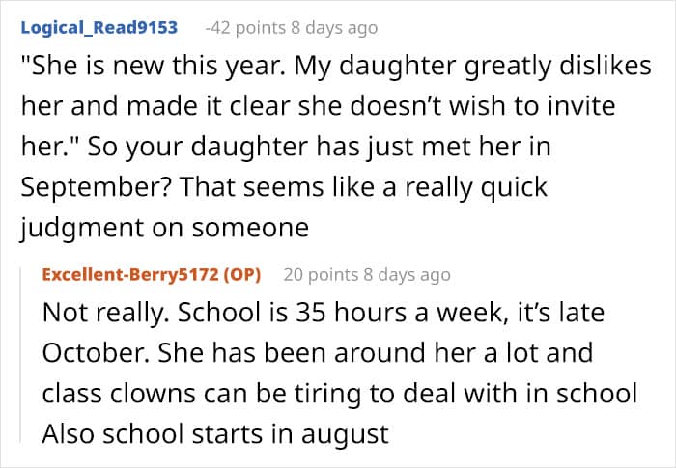This screenshot has width=676, height=468.
Task: Click the 20 points score
Action: pos(321,275)
